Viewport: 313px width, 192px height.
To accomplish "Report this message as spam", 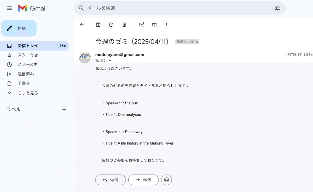I will (x=111, y=25).
